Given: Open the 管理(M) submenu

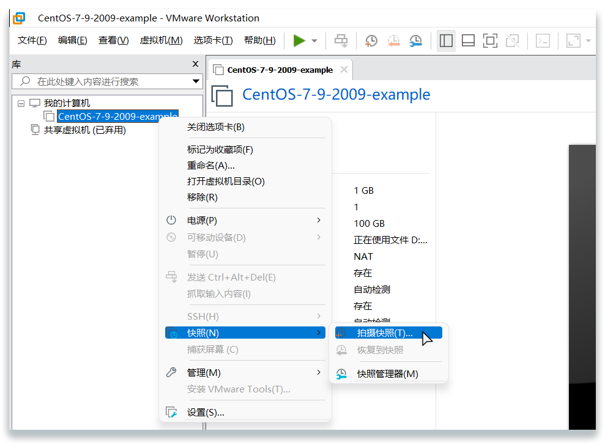Looking at the screenshot, I should click(x=245, y=372).
